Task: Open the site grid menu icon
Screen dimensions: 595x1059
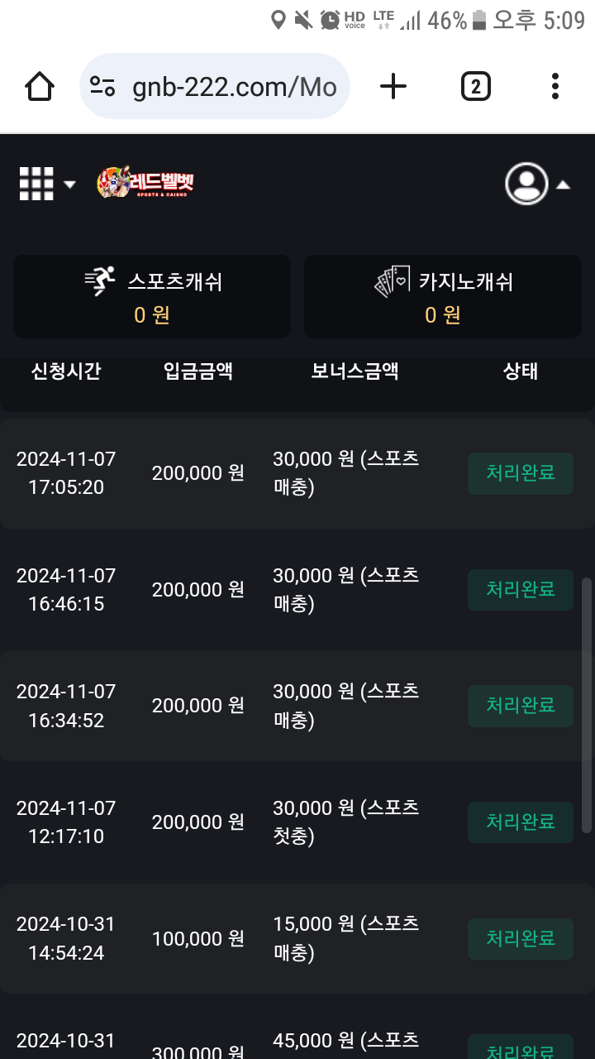Action: click(36, 184)
